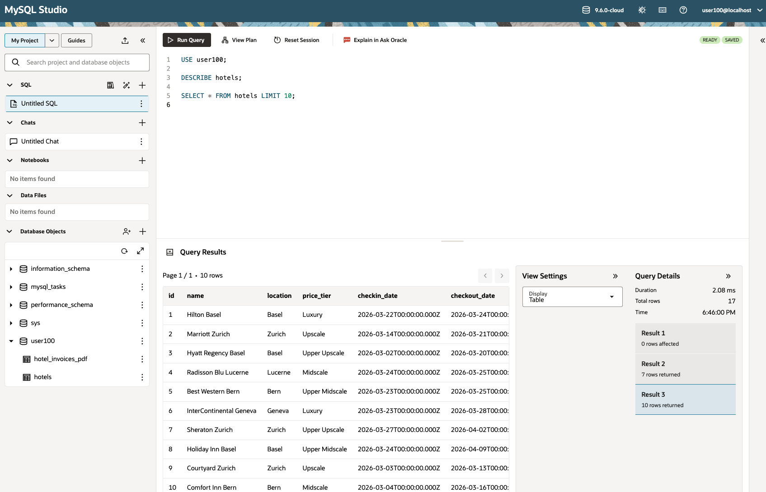Select Result 2 tab

pyautogui.click(x=685, y=369)
